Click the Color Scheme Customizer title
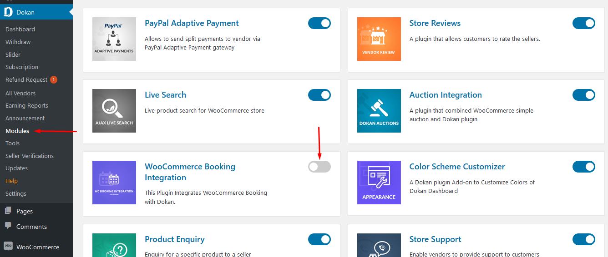This screenshot has height=257, width=608. [457, 167]
